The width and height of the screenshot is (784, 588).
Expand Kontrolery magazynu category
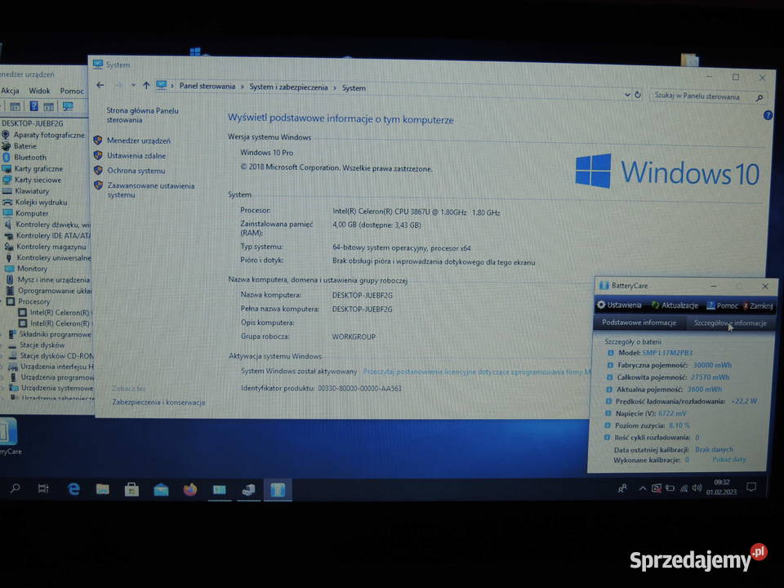click(x=51, y=247)
